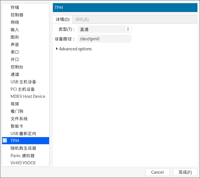Select USB 主机设备 list item

[23, 82]
